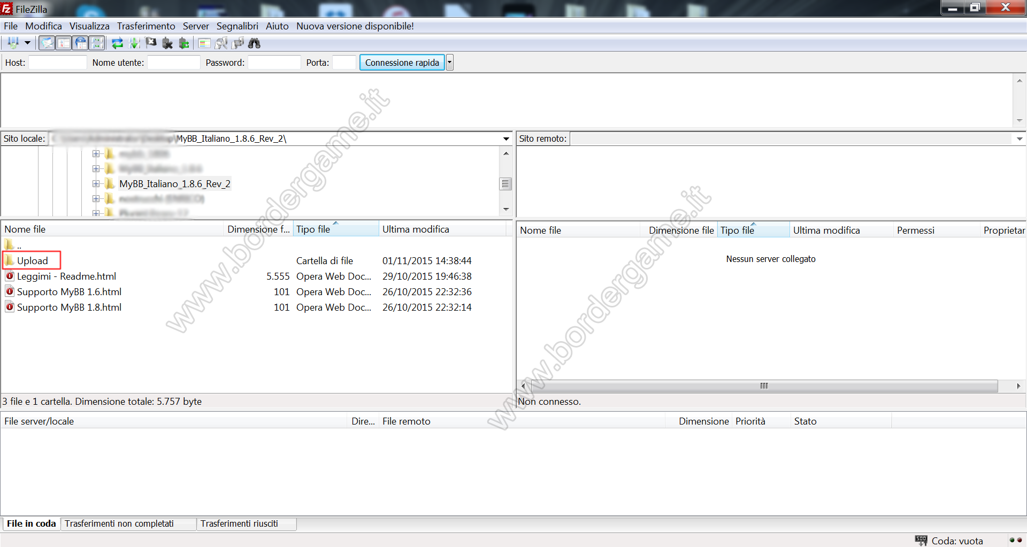This screenshot has height=547, width=1027.
Task: Select Supporto MyBB 1.6.html file
Action: (x=69, y=291)
